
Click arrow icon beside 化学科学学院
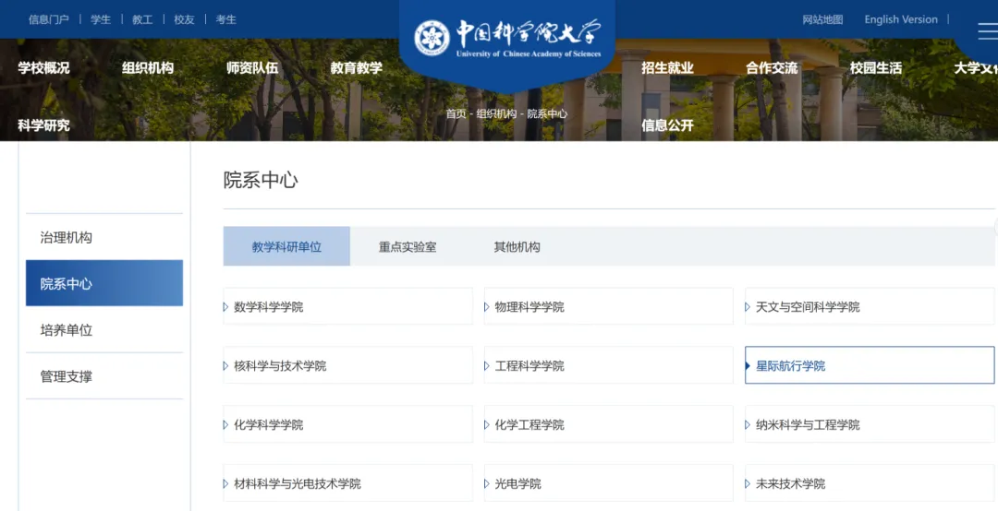tap(225, 424)
